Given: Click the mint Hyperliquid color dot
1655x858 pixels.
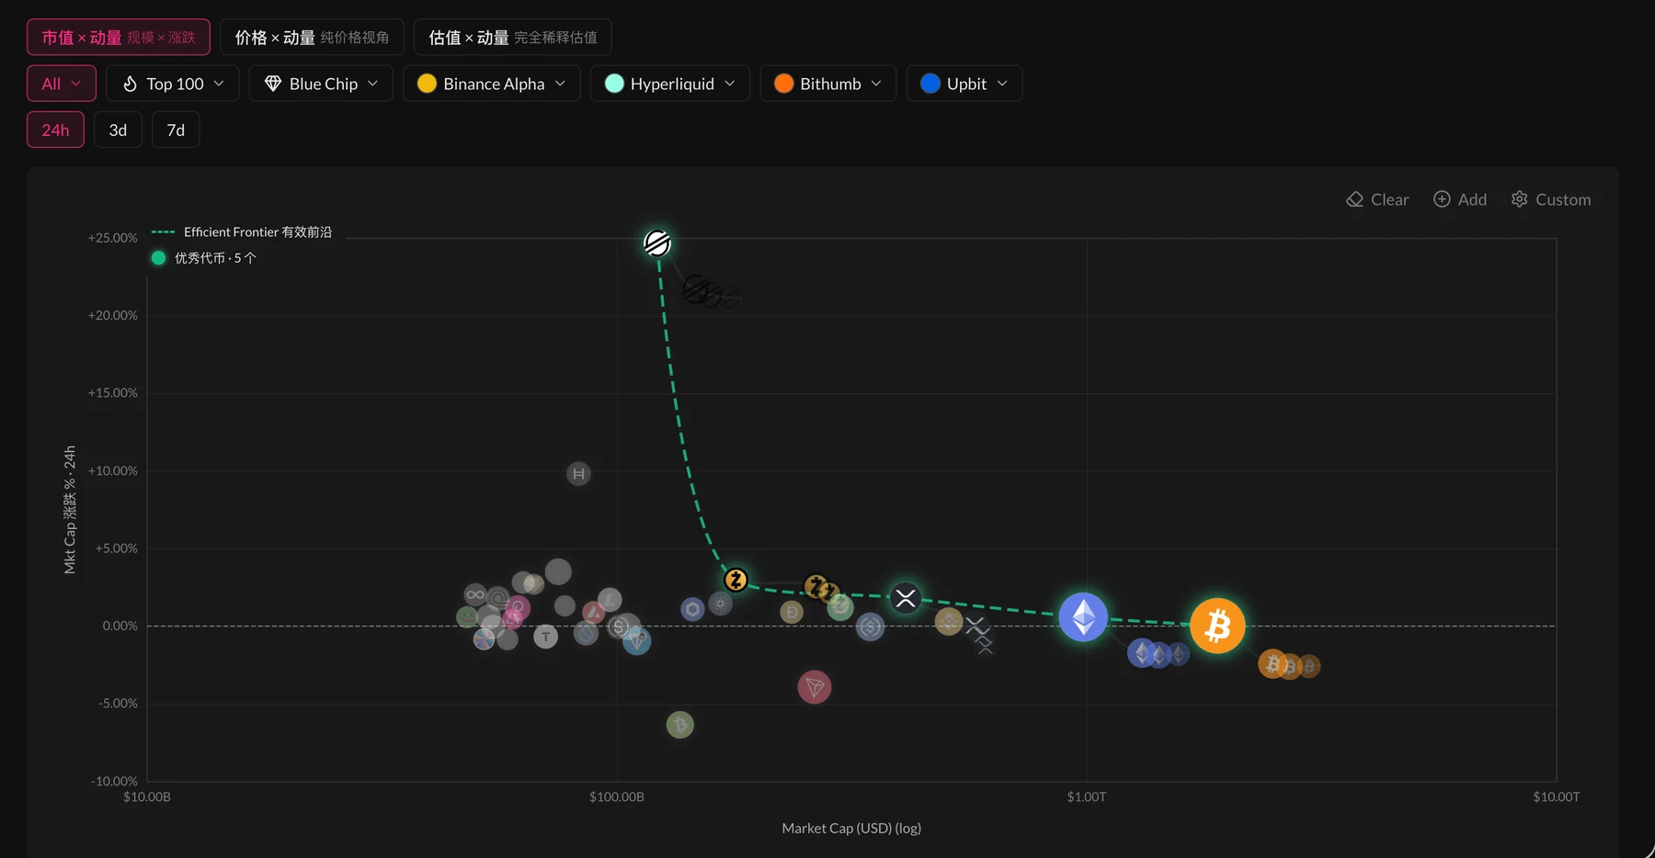Looking at the screenshot, I should (614, 84).
